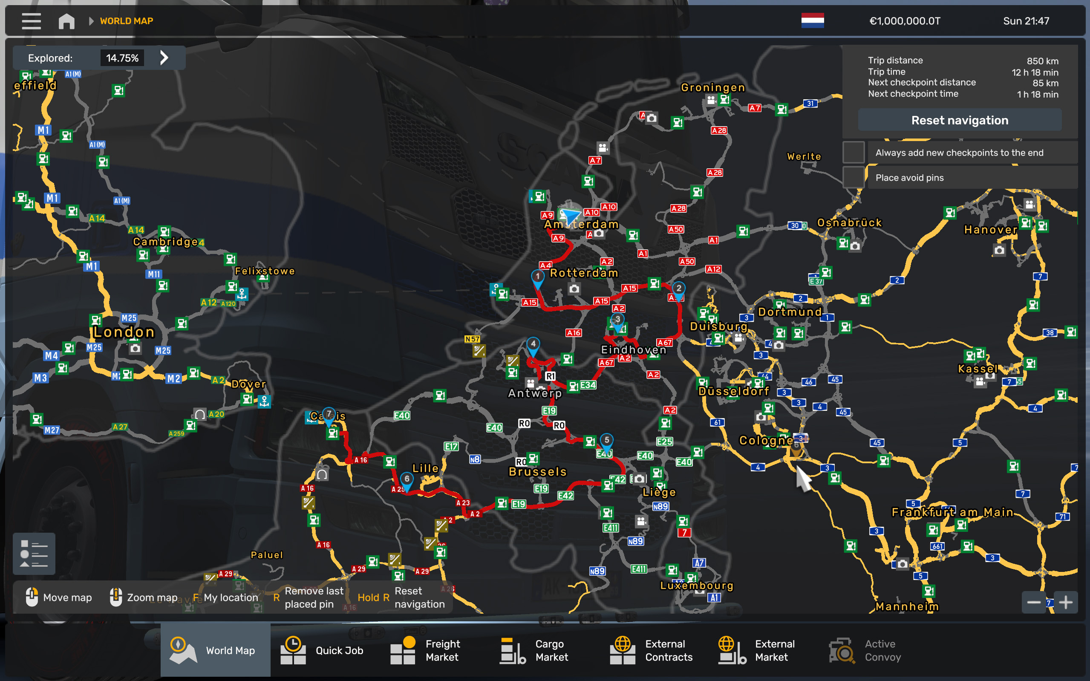This screenshot has width=1090, height=681.
Task: Click the Luxembourg city label
Action: [697, 586]
